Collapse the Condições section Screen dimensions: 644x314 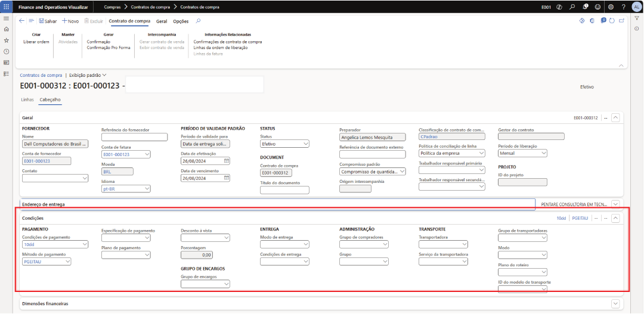616,218
